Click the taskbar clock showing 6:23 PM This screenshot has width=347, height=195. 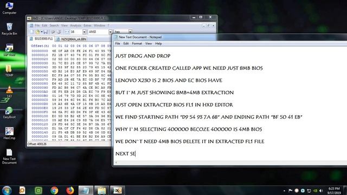click(334, 191)
